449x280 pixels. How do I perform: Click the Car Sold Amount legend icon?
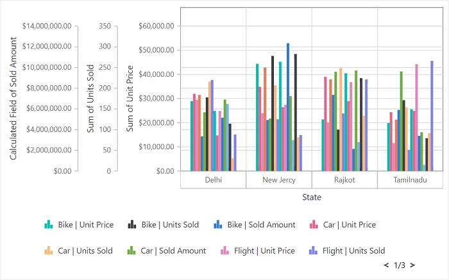131,251
